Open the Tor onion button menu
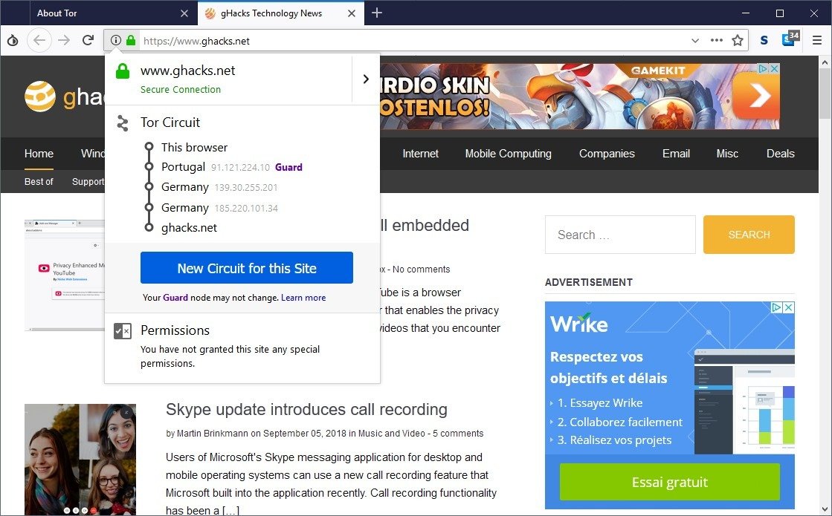 (x=13, y=40)
